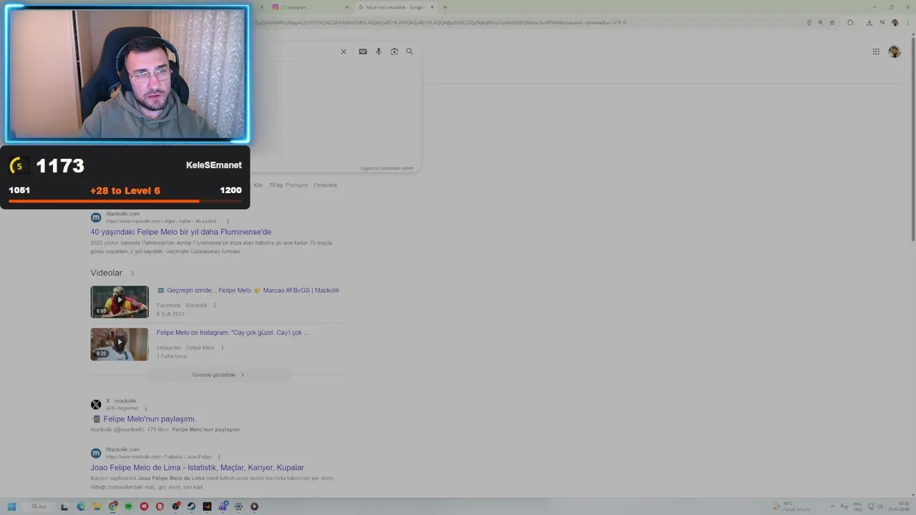Open options for the 40 yaşındaki result
The width and height of the screenshot is (916, 515).
point(228,221)
